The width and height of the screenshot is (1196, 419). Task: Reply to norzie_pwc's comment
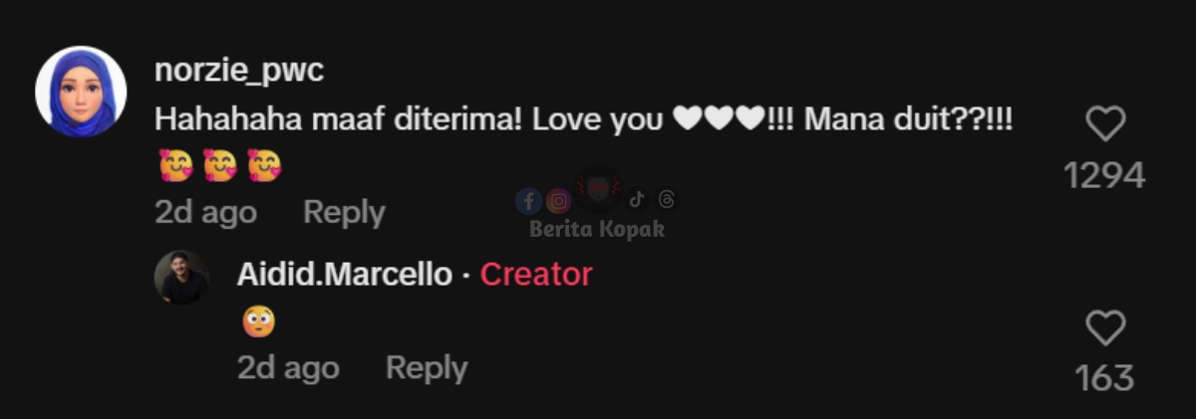pos(344,213)
